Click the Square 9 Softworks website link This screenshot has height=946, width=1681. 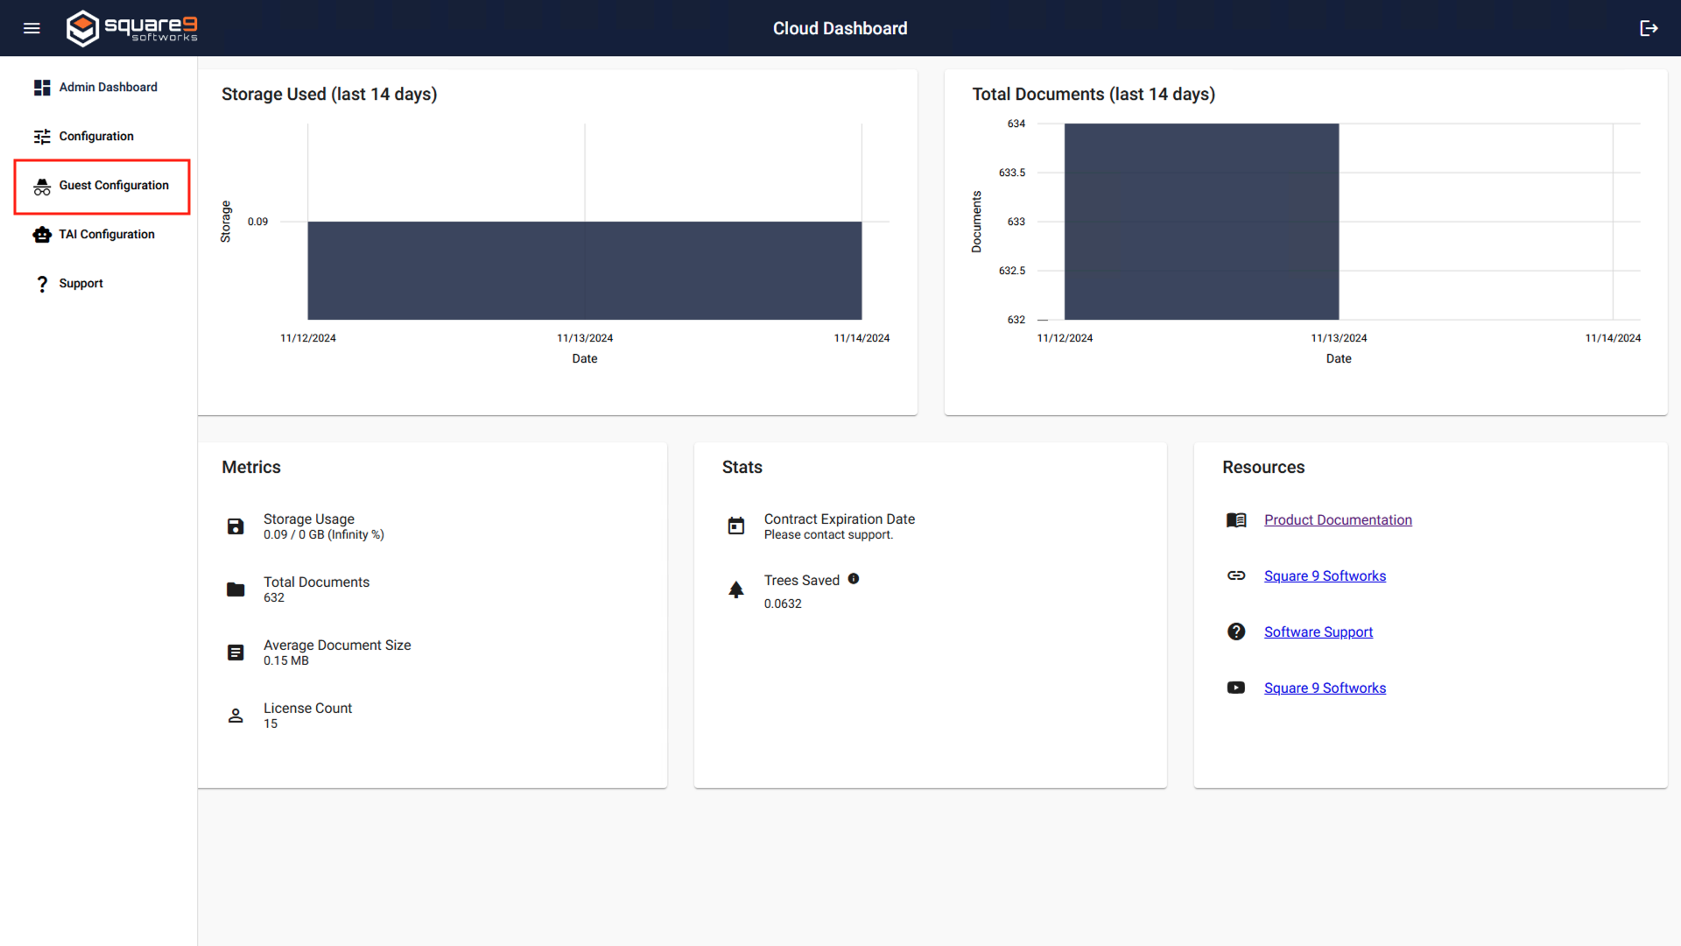[1325, 575]
